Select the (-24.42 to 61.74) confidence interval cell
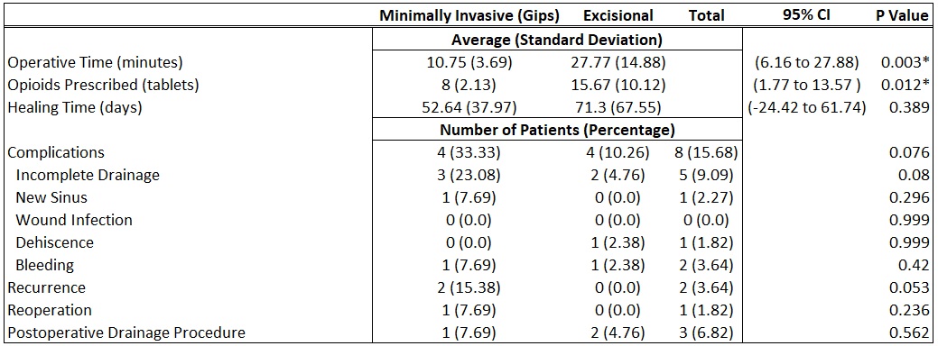The width and height of the screenshot is (938, 346). click(x=806, y=107)
